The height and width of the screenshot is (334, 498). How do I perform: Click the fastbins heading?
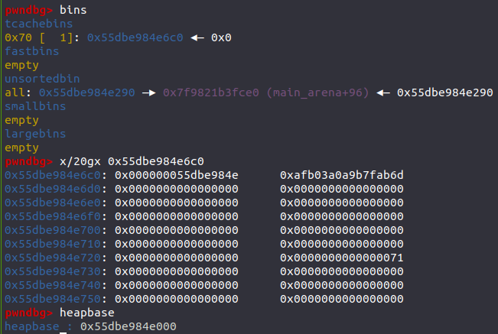coord(32,51)
